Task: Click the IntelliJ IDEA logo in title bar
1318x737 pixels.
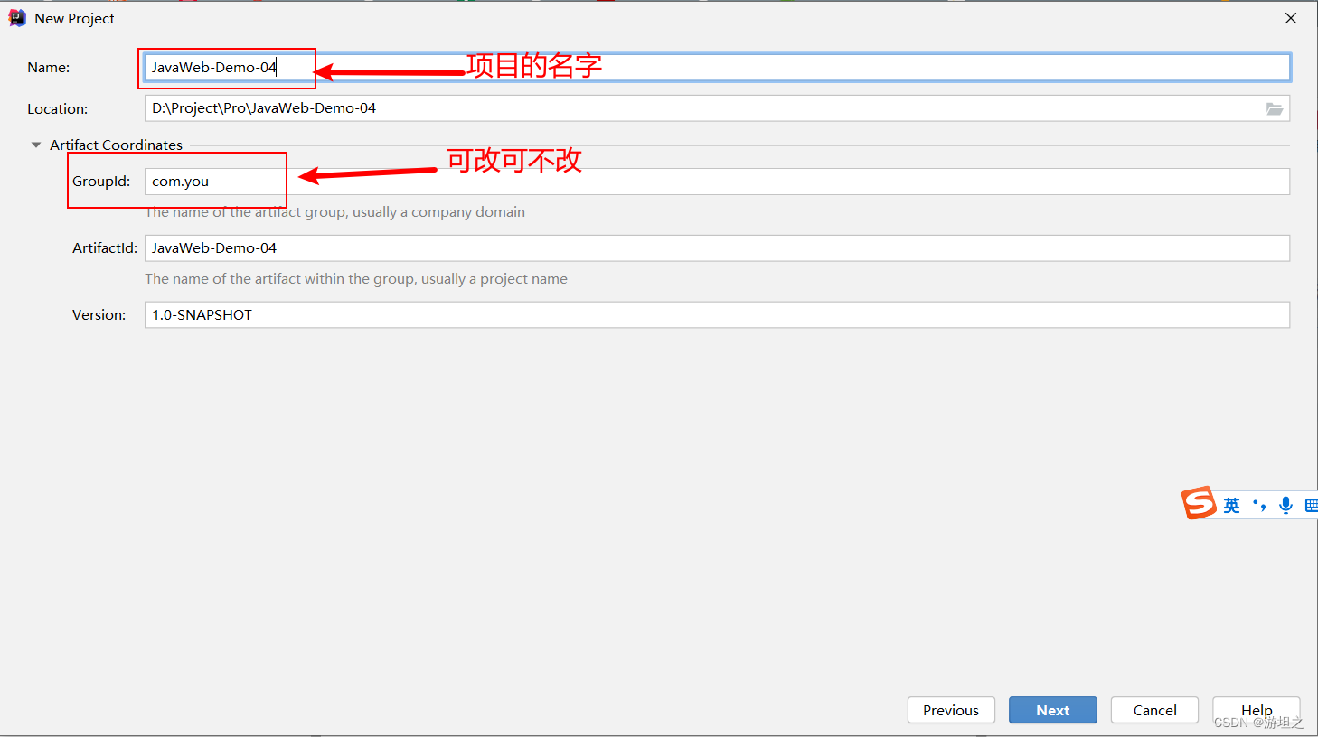Action: 17,18
